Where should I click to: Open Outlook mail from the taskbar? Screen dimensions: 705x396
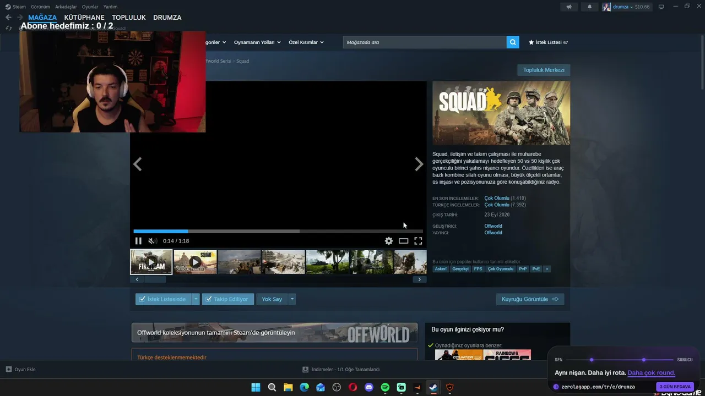pos(321,387)
